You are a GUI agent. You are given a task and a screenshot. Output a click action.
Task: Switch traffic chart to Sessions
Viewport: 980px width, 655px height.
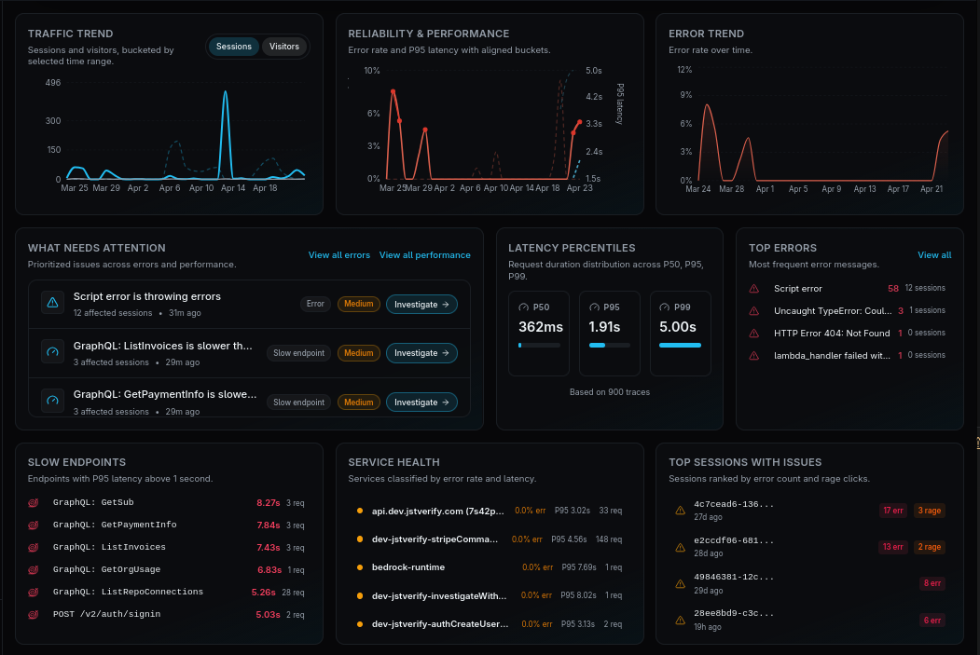coord(234,47)
